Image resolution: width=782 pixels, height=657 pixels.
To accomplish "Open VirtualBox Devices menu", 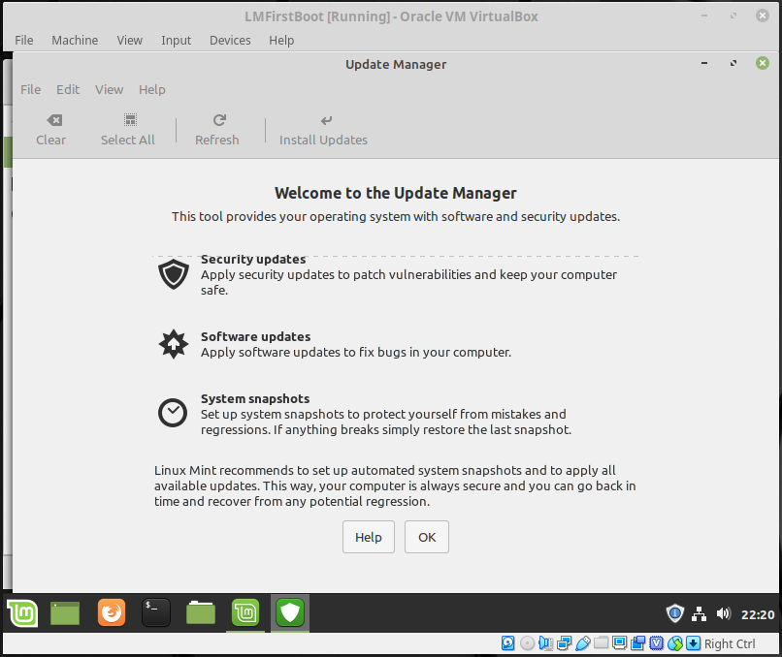I will click(x=230, y=41).
